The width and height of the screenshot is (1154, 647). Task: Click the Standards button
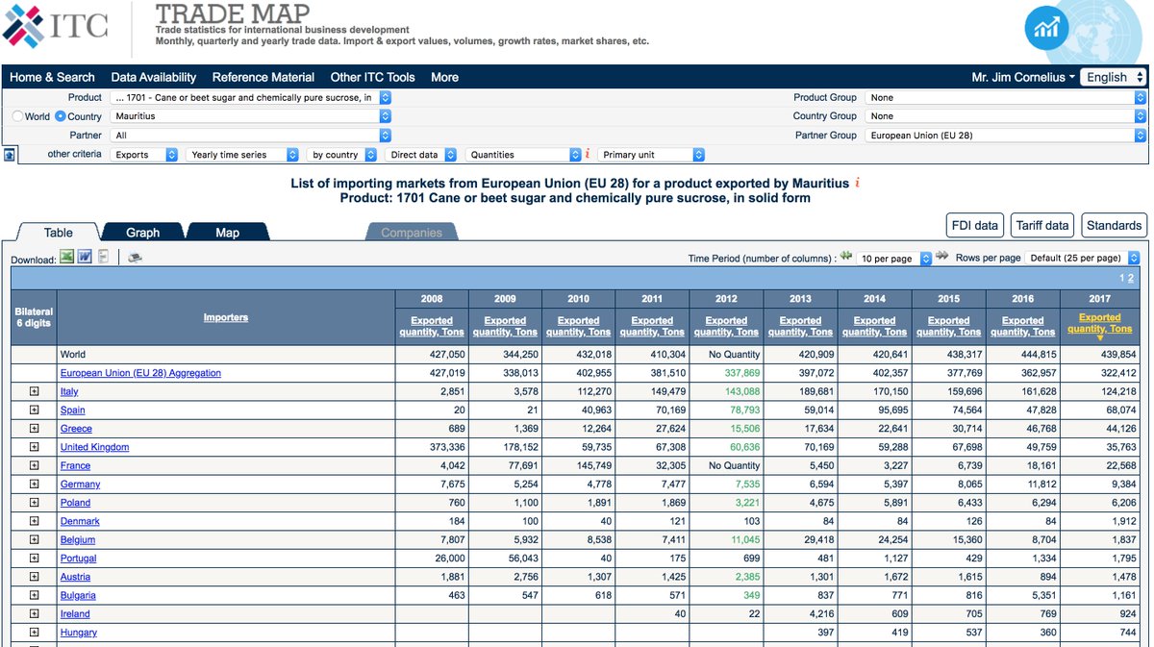pos(1114,225)
